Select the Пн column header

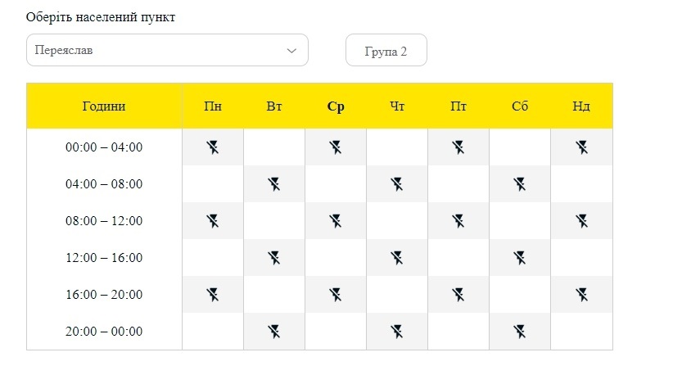point(213,106)
